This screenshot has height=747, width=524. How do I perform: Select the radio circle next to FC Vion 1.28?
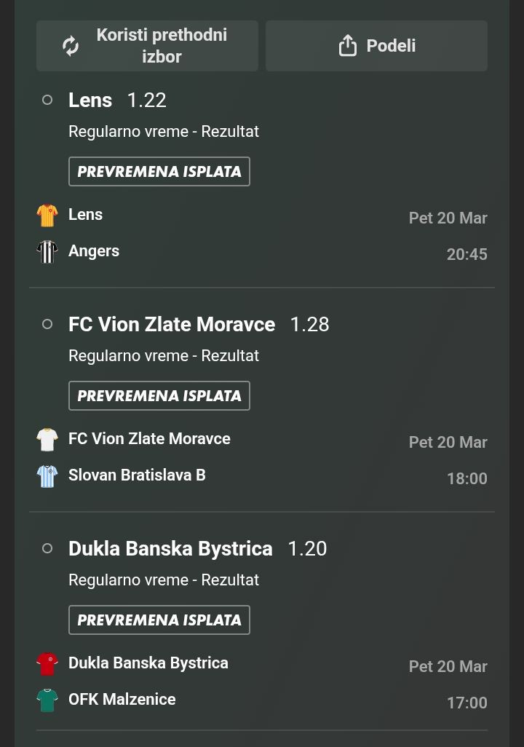[47, 325]
